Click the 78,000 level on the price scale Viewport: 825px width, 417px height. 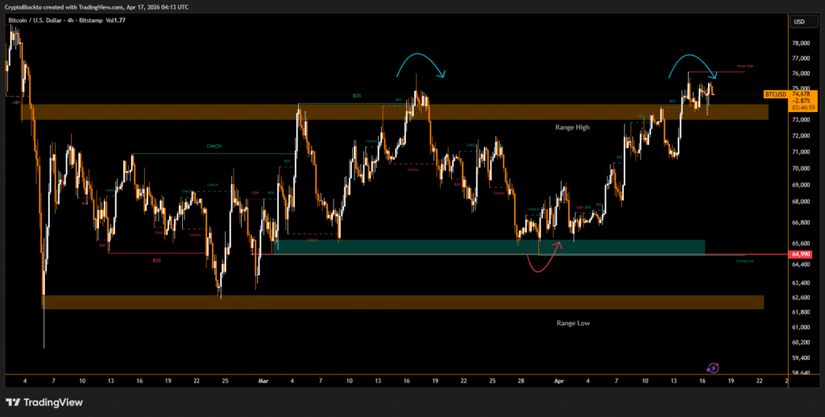point(801,43)
